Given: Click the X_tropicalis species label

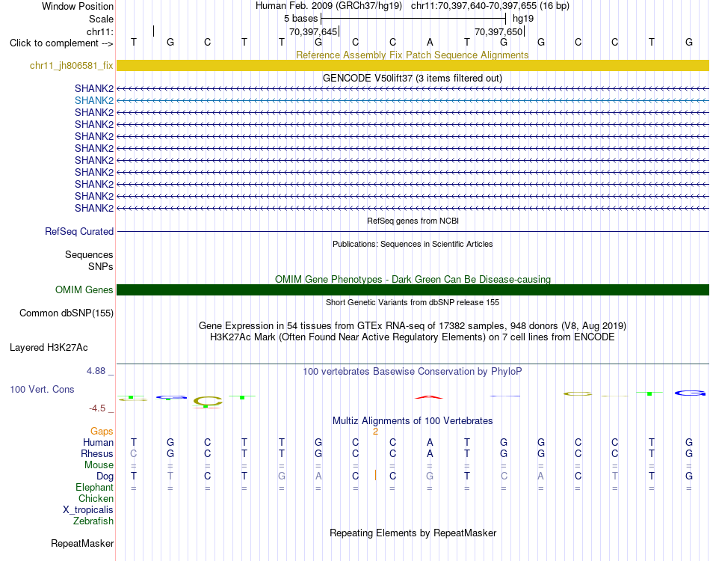Looking at the screenshot, I should pyautogui.click(x=88, y=510).
